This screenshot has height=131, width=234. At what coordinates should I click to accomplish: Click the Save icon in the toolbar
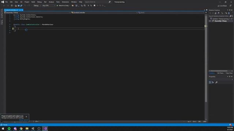click(19, 6)
